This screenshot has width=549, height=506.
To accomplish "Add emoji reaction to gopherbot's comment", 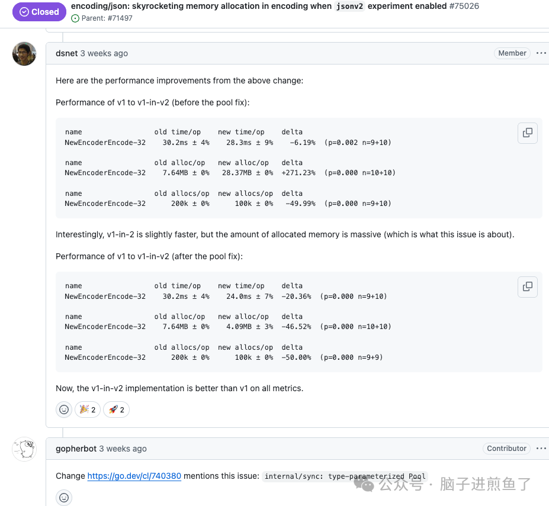I will coord(64,498).
